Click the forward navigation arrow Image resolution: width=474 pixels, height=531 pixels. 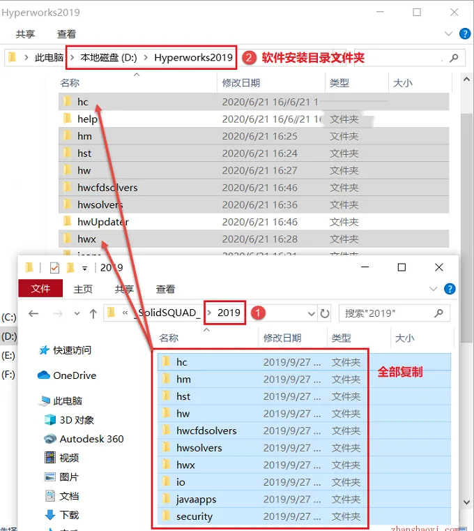pyautogui.click(x=58, y=313)
